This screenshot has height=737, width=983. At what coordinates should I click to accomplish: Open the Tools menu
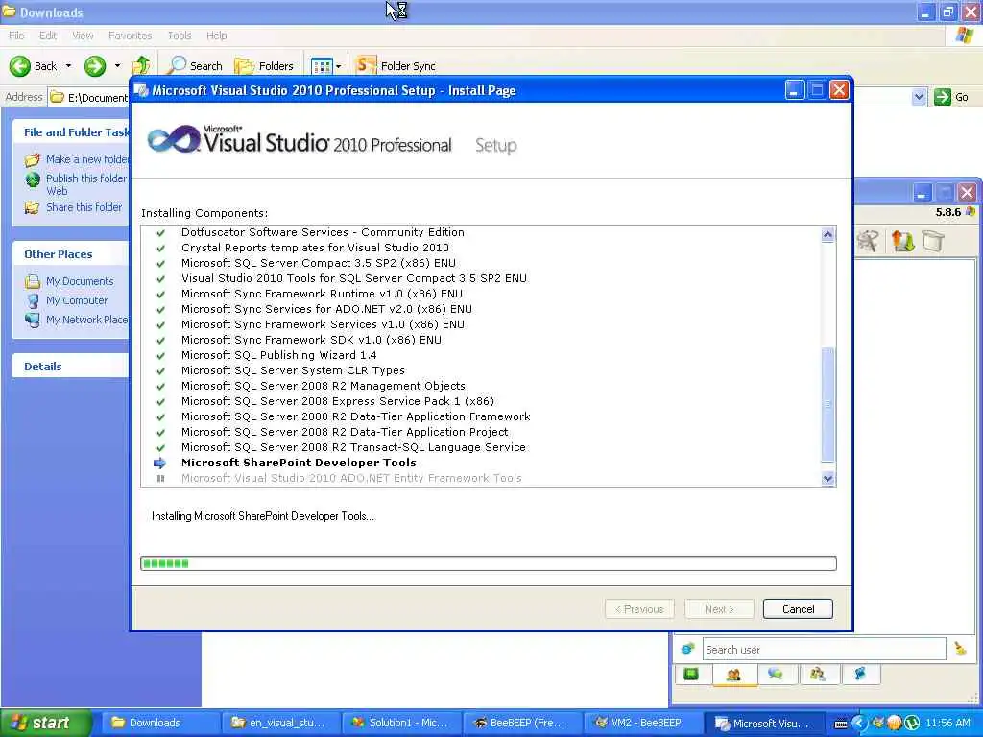click(x=180, y=36)
